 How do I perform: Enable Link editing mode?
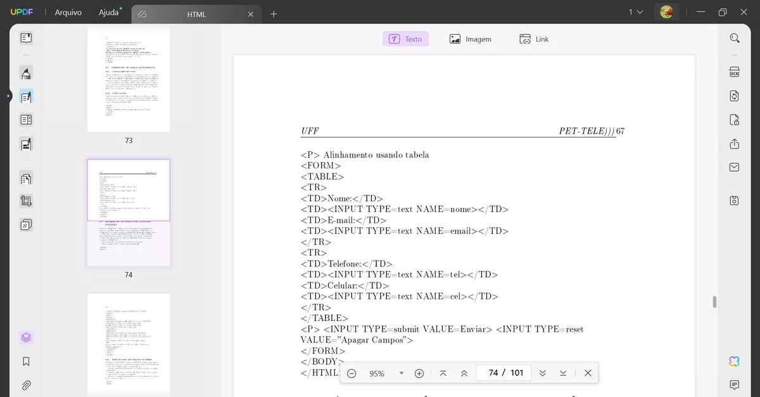tap(534, 39)
